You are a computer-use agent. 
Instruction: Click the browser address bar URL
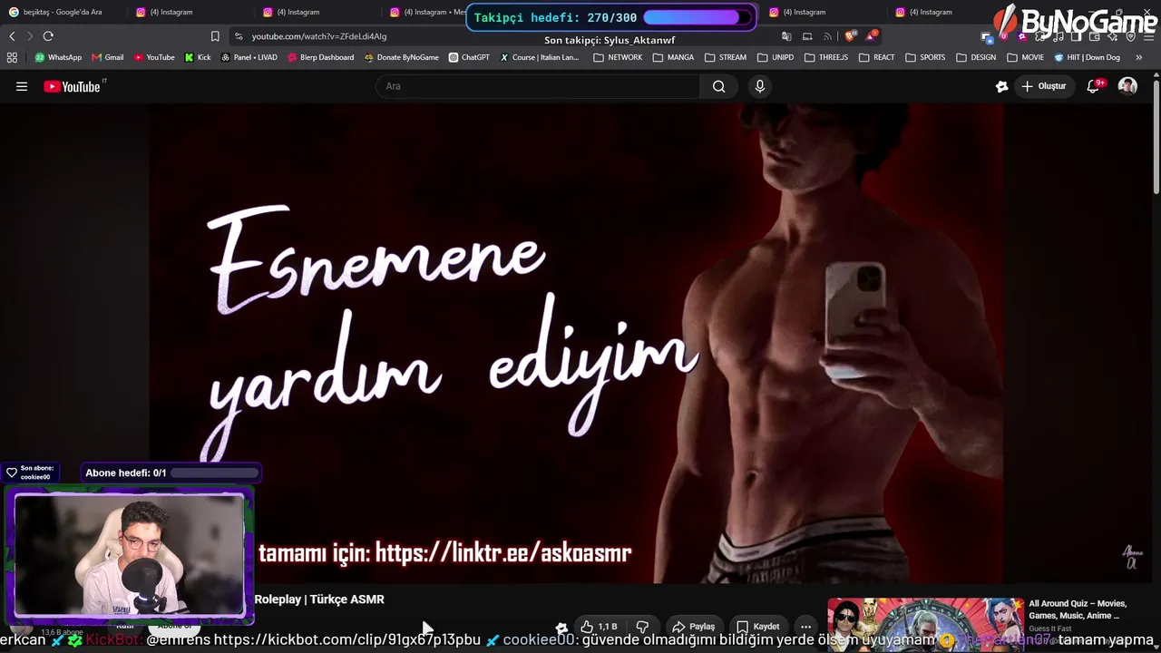tap(319, 36)
